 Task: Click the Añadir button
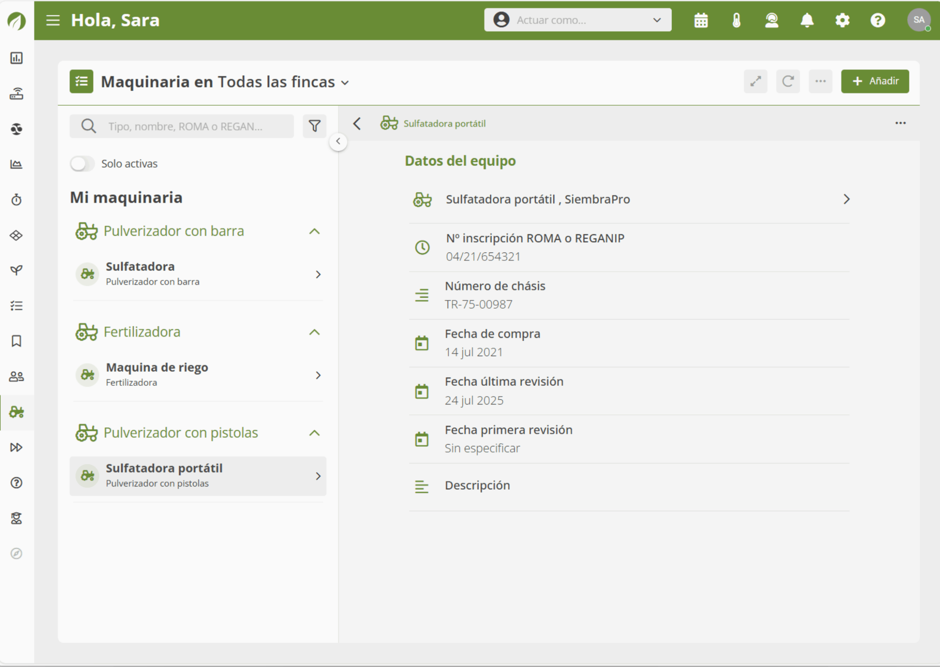tap(875, 81)
